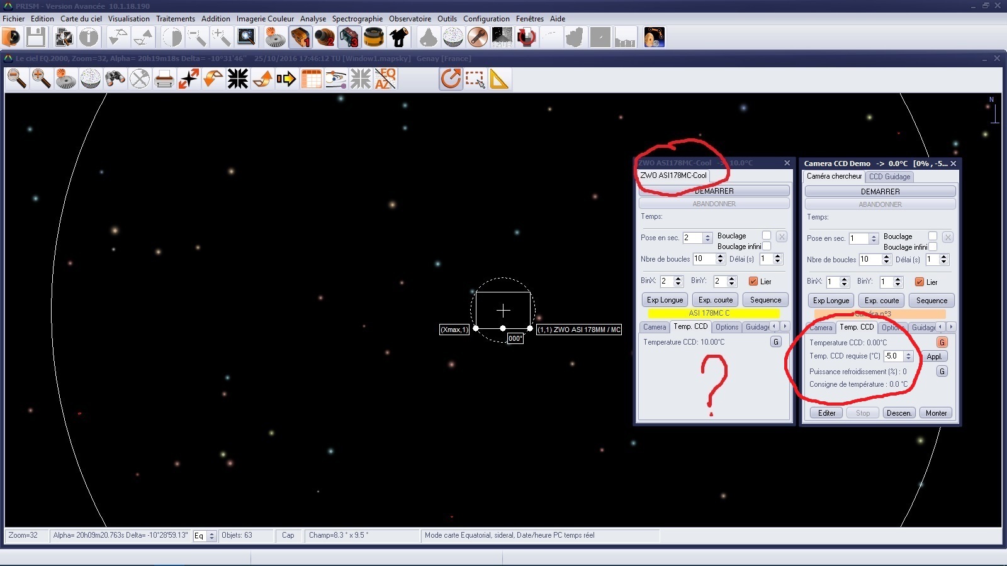Click the yellow triangle ruler icon
This screenshot has width=1007, height=566.
point(498,79)
